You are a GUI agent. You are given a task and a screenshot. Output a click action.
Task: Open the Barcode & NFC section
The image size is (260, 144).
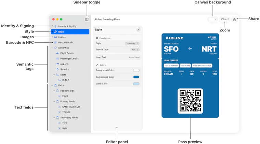[70, 42]
